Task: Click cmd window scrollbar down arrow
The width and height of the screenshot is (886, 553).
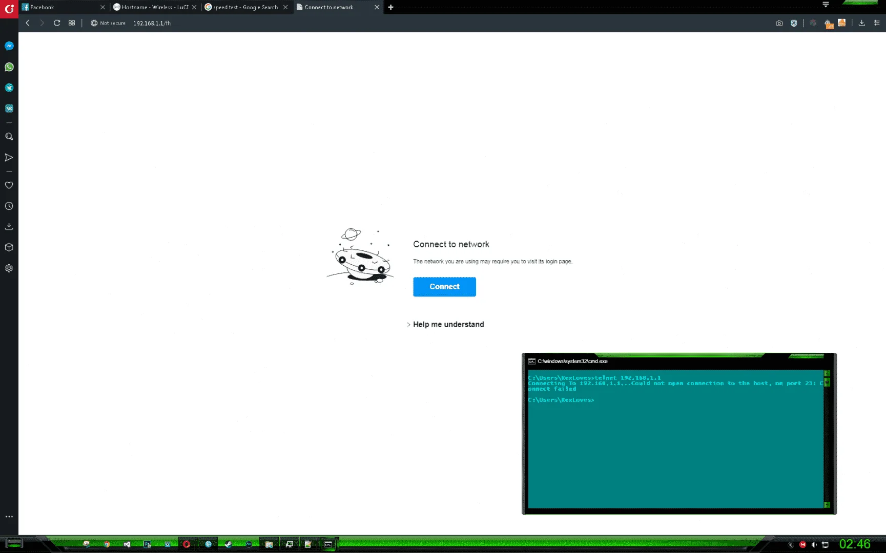Action: coord(827,505)
